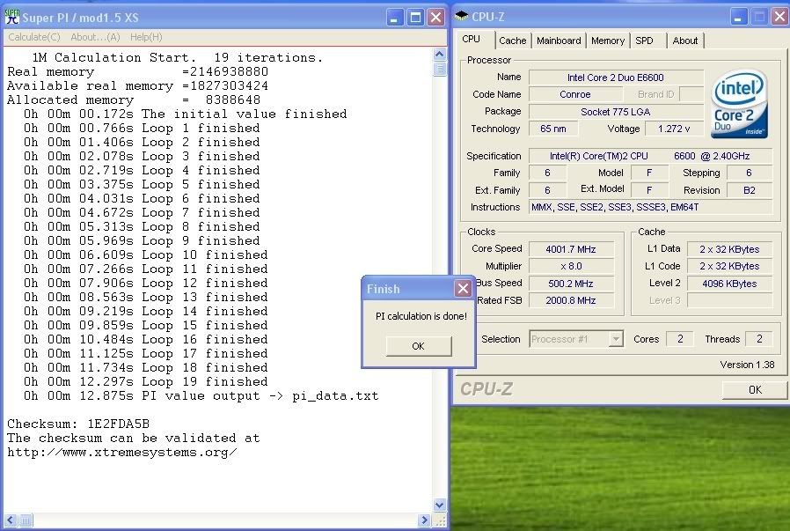Click the Instructions field listing MMX, SSE
The width and height of the screenshot is (790, 531).
650,207
